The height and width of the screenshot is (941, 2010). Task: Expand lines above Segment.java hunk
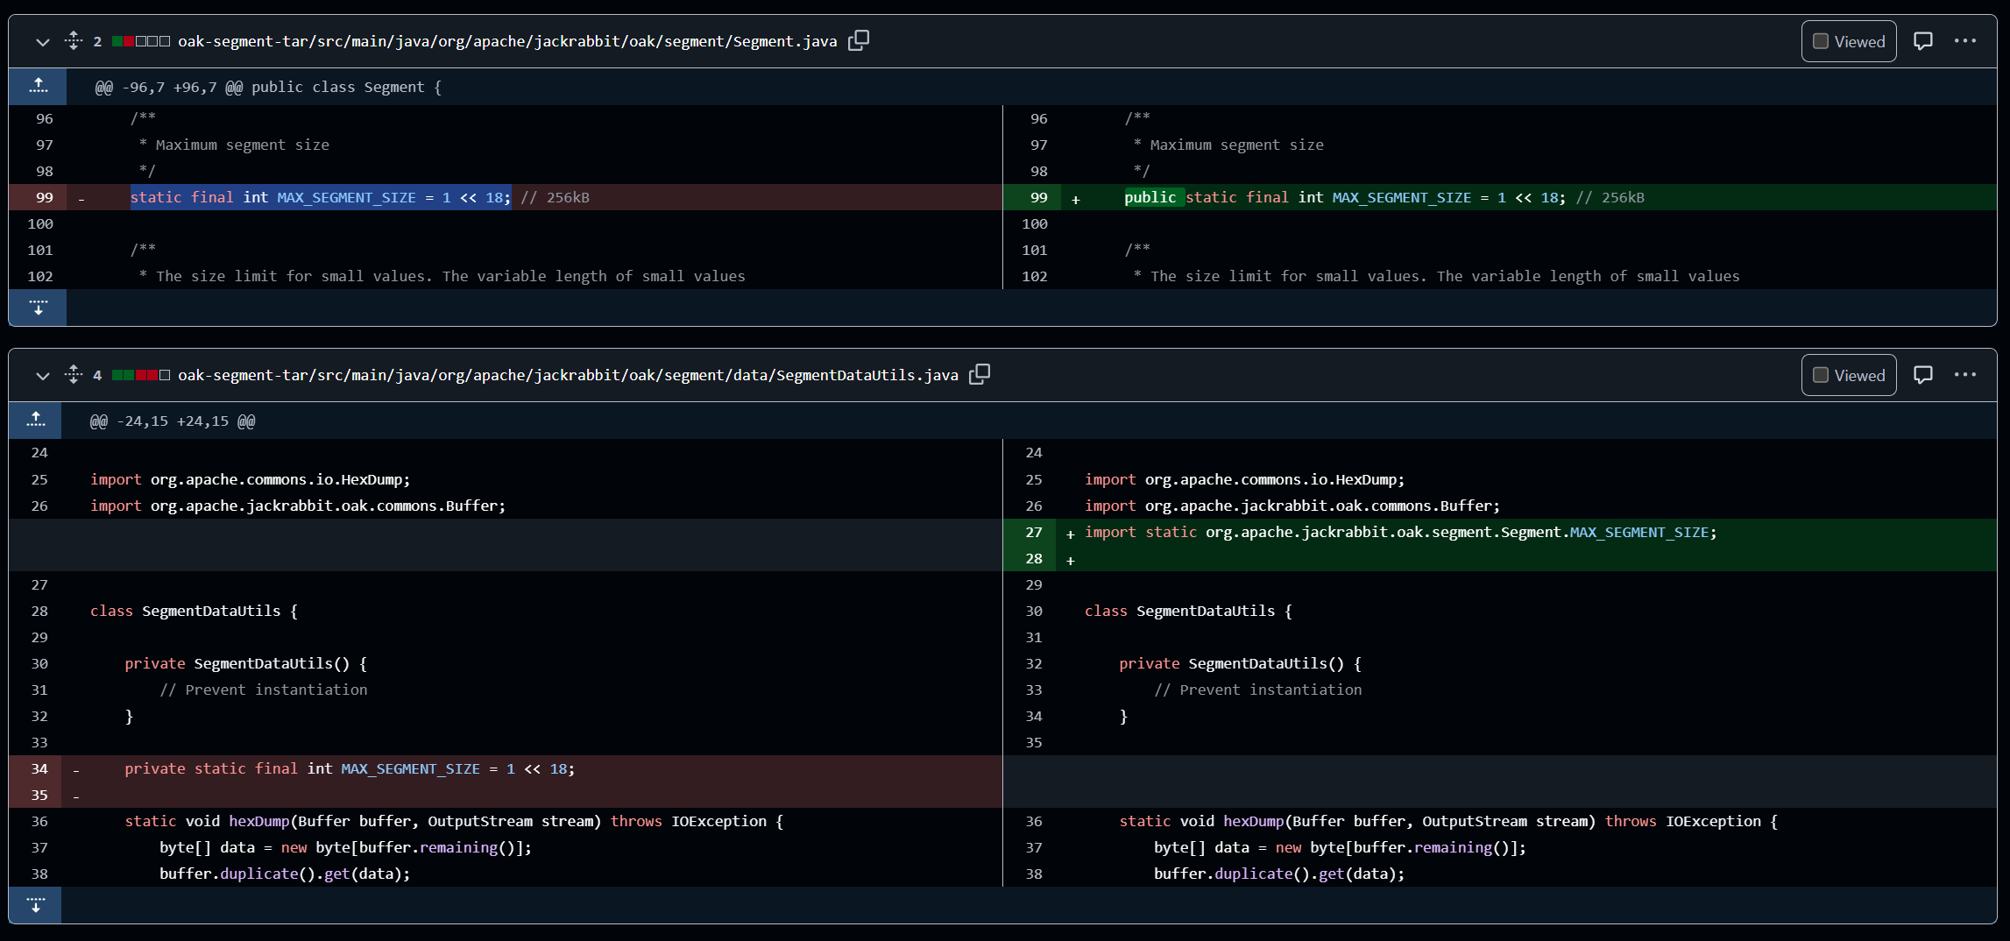point(38,87)
